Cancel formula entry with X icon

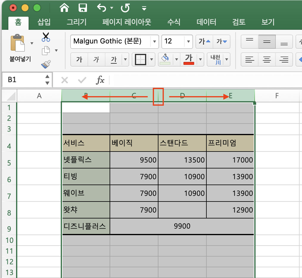pyautogui.click(x=65, y=80)
